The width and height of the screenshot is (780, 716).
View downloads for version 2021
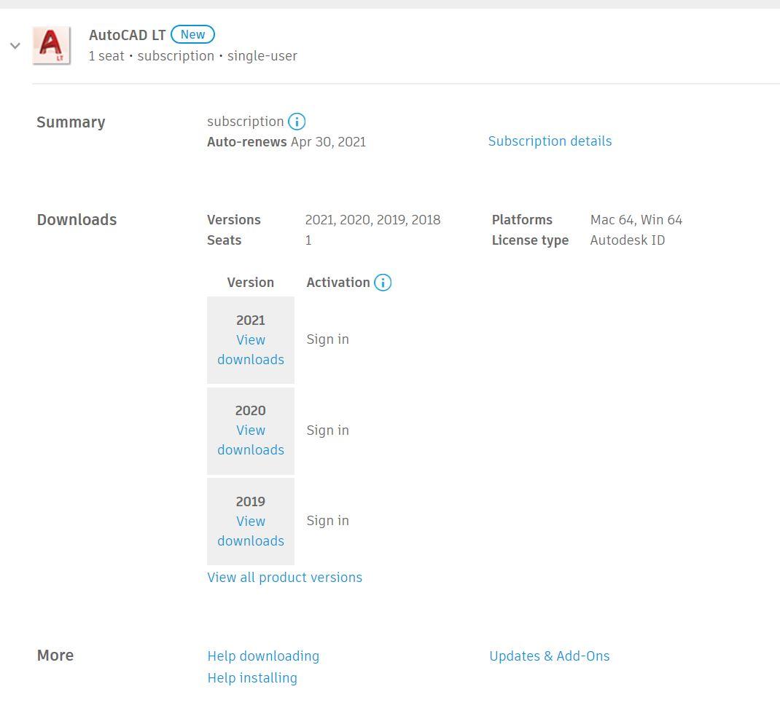pos(250,350)
